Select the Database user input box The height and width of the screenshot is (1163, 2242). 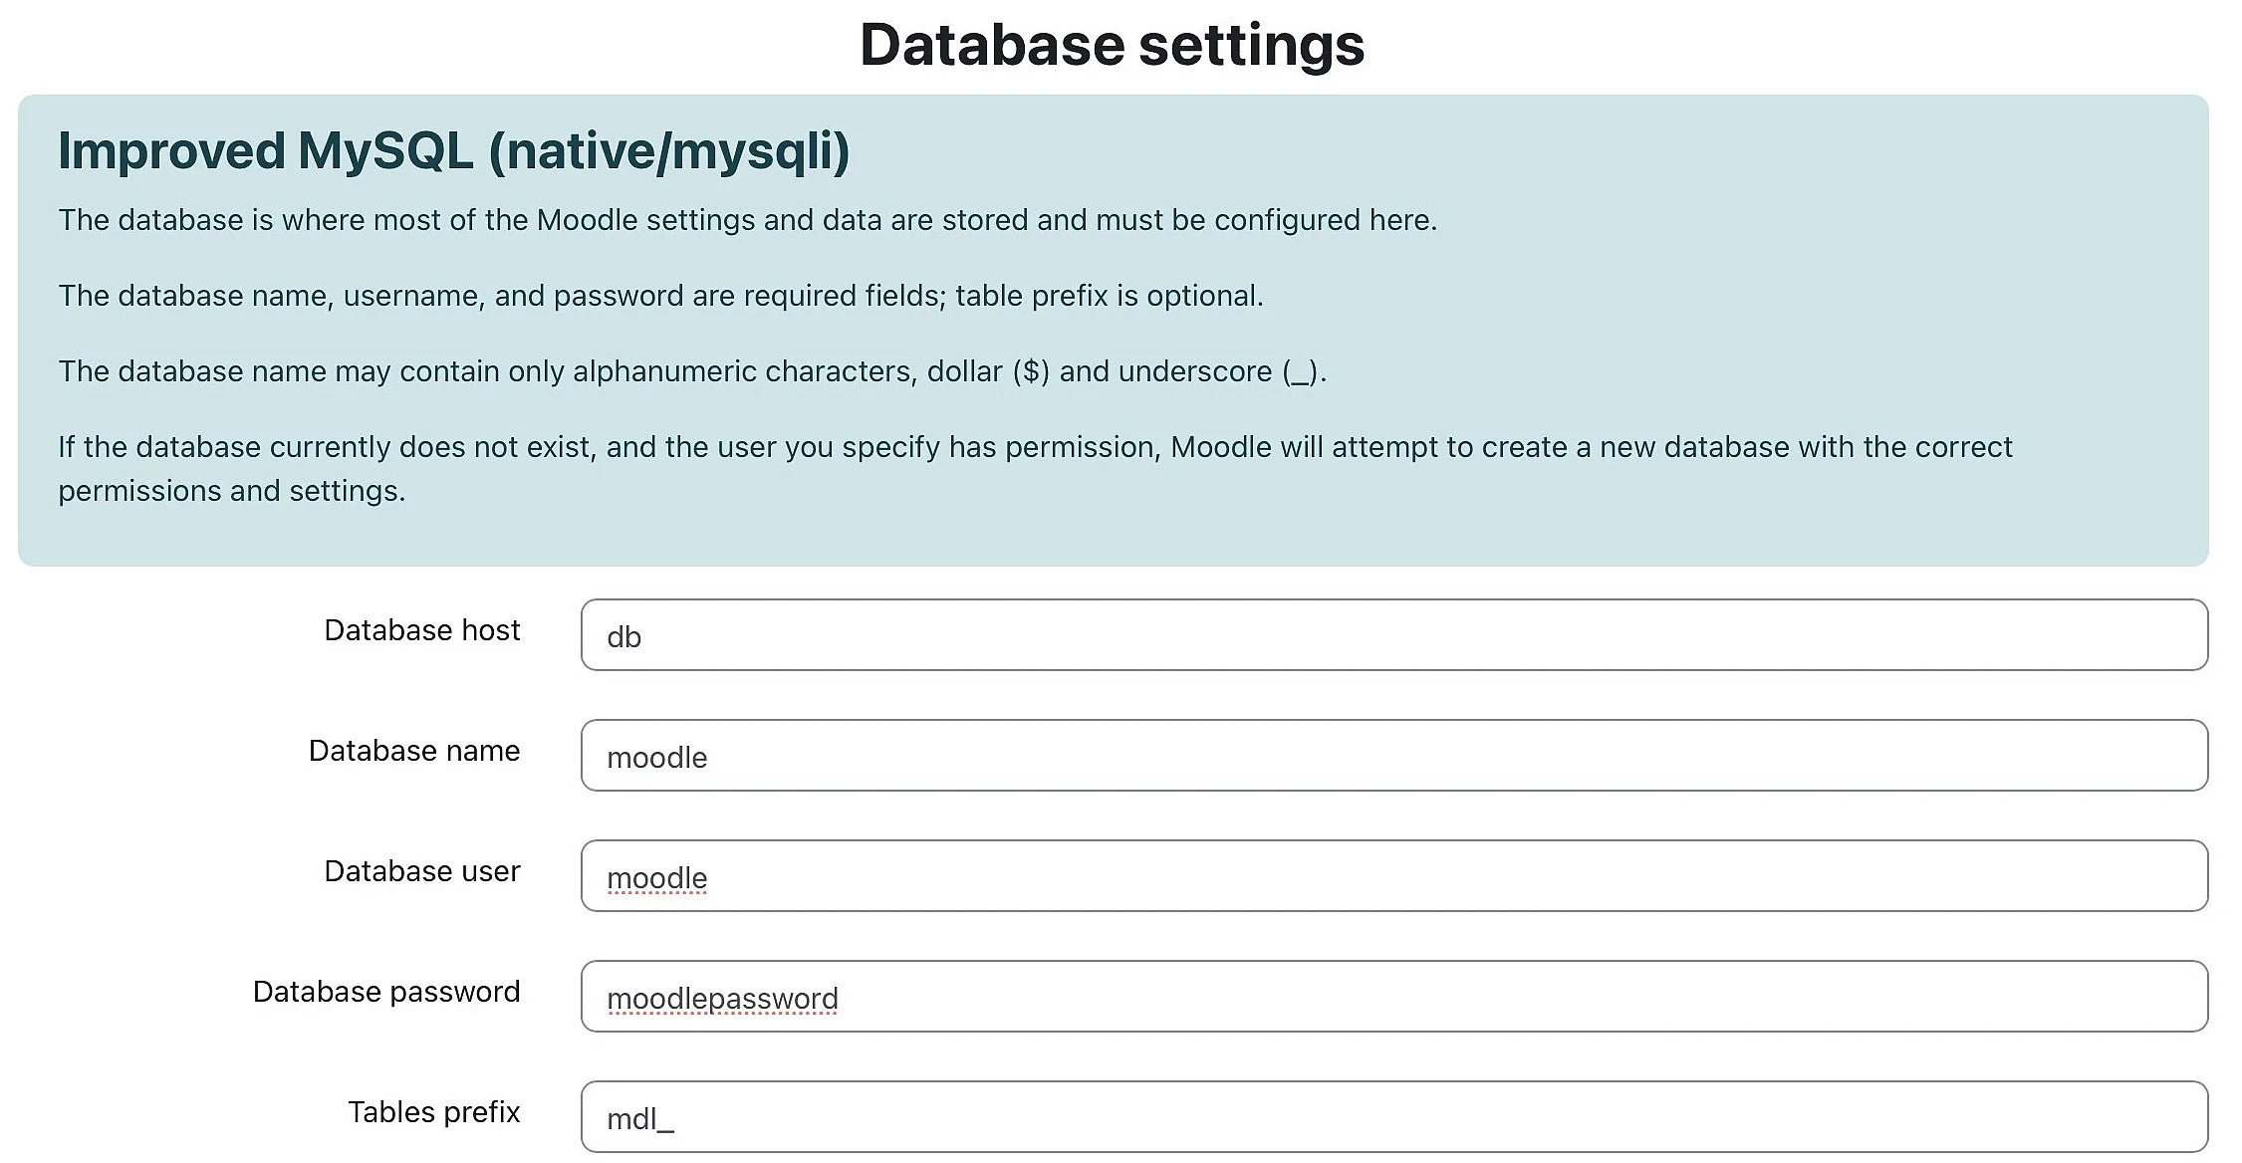1394,875
